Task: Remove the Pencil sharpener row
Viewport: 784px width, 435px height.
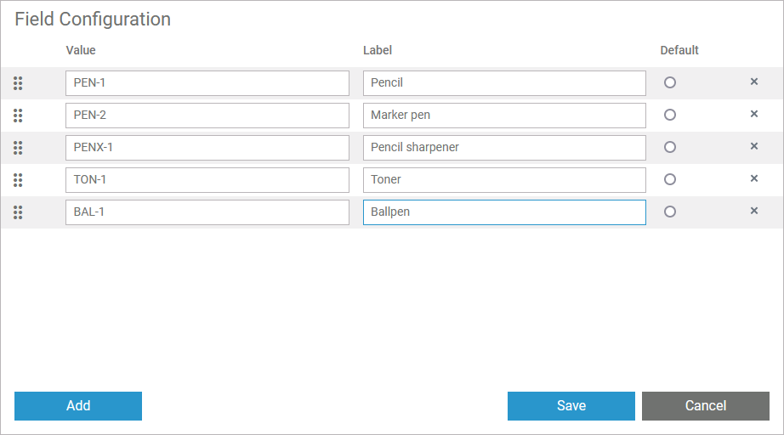Action: (753, 147)
